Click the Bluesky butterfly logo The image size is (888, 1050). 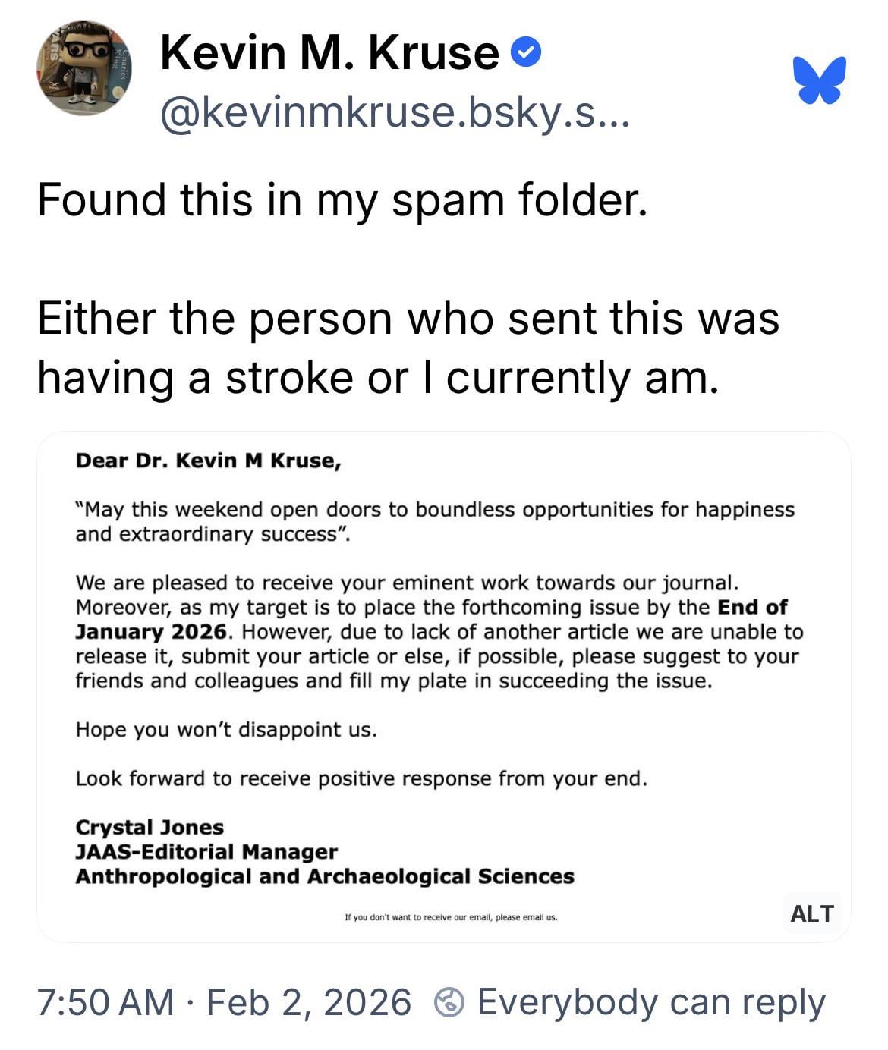pos(820,80)
